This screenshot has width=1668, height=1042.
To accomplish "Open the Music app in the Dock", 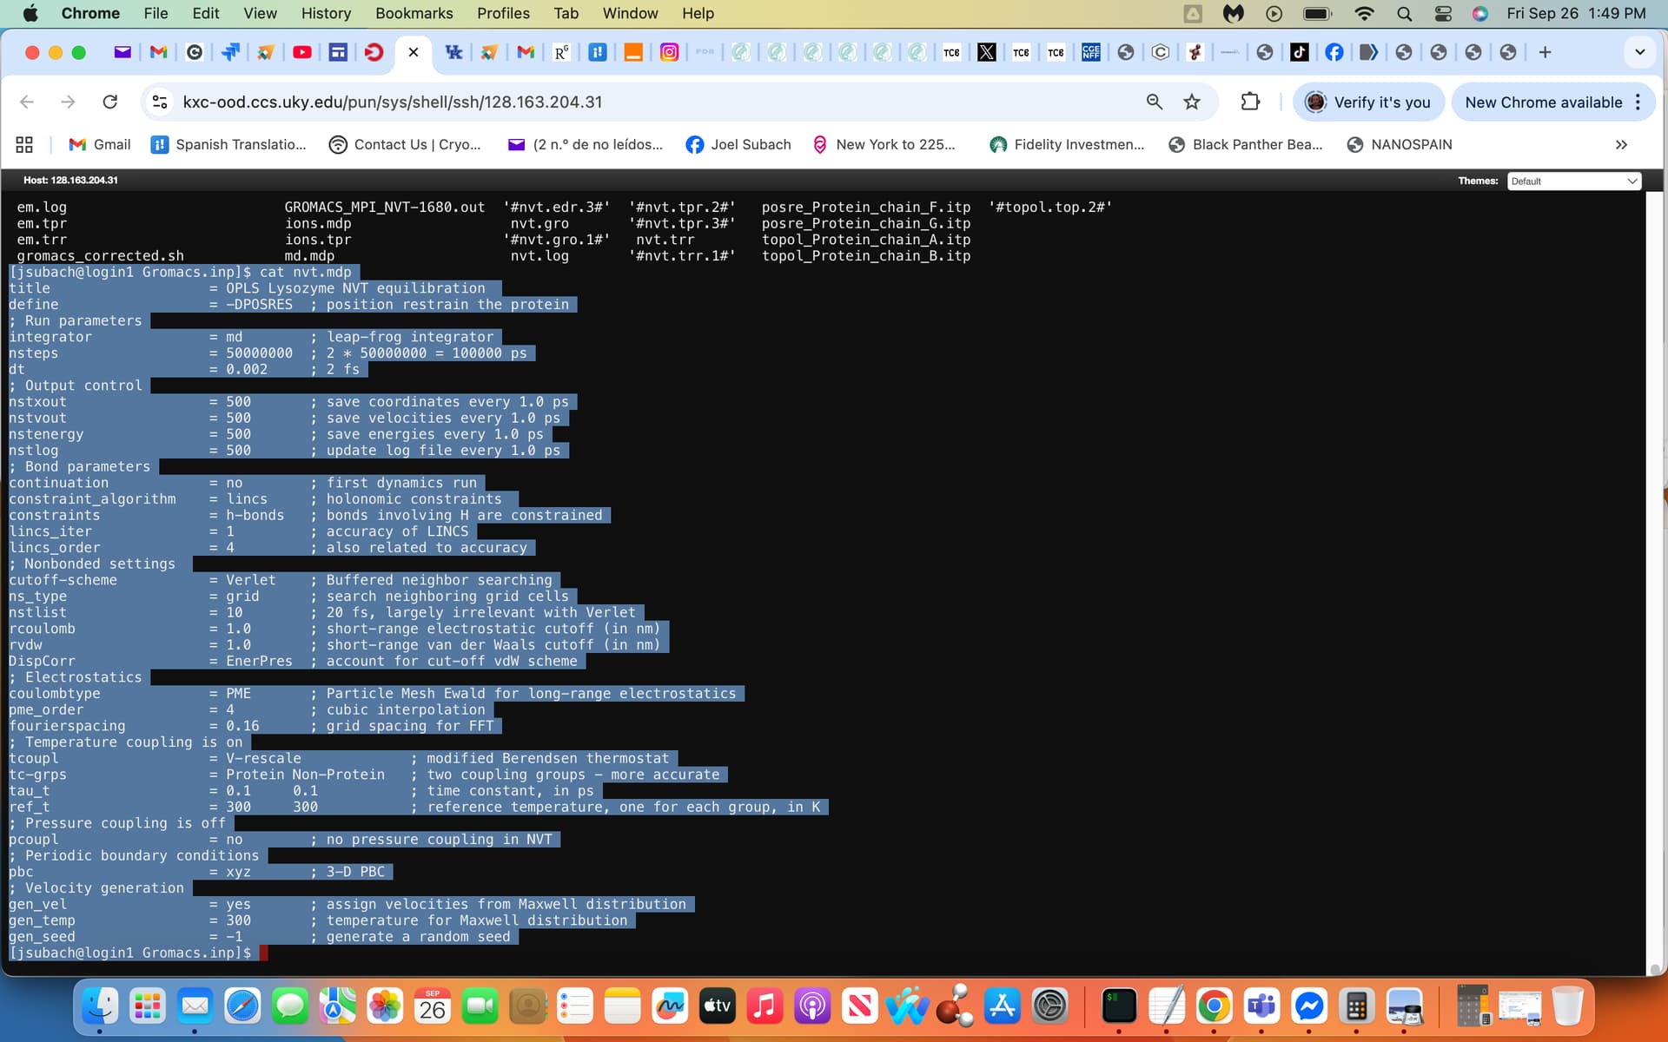I will pyautogui.click(x=764, y=1006).
